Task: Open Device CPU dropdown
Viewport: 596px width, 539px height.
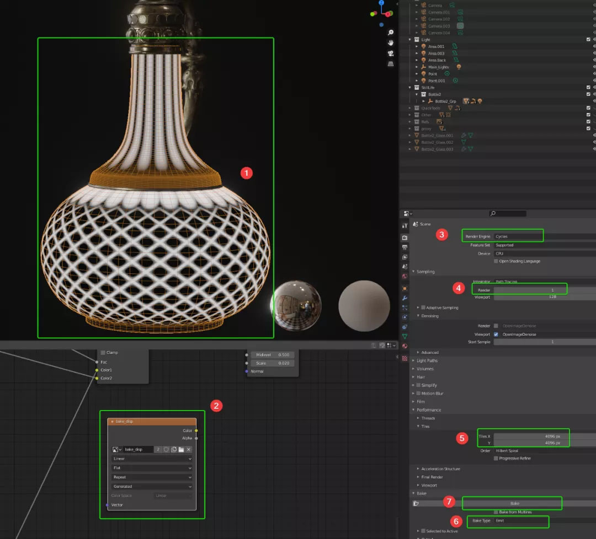Action: click(x=545, y=254)
